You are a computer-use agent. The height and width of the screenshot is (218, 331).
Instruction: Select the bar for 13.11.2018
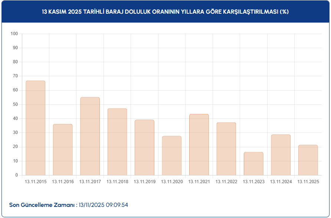(x=117, y=142)
